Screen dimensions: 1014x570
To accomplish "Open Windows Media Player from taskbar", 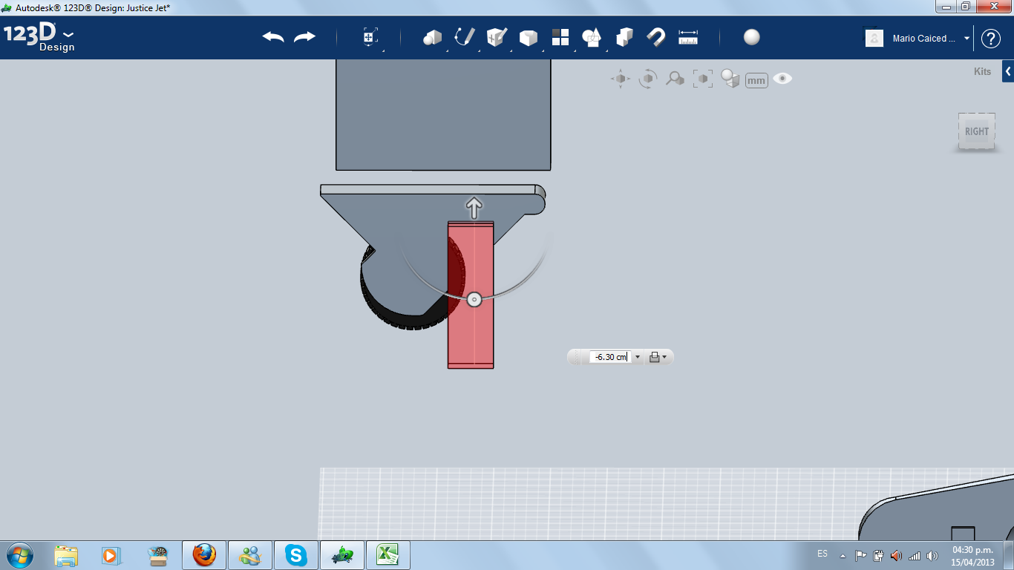I will click(111, 555).
